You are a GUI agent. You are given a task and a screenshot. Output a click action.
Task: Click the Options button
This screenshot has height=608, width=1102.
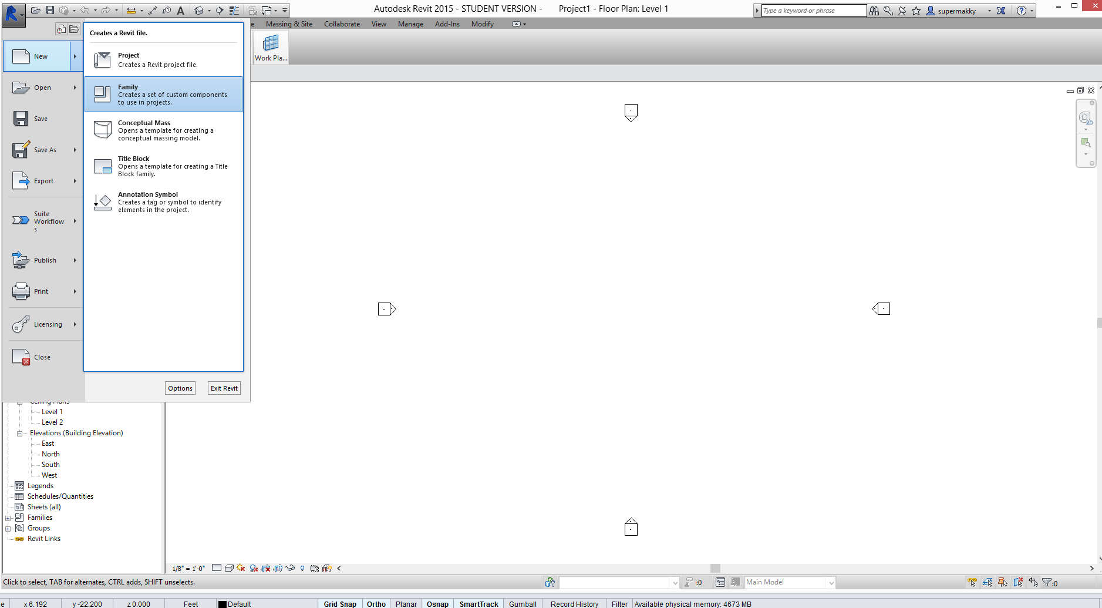click(x=180, y=388)
